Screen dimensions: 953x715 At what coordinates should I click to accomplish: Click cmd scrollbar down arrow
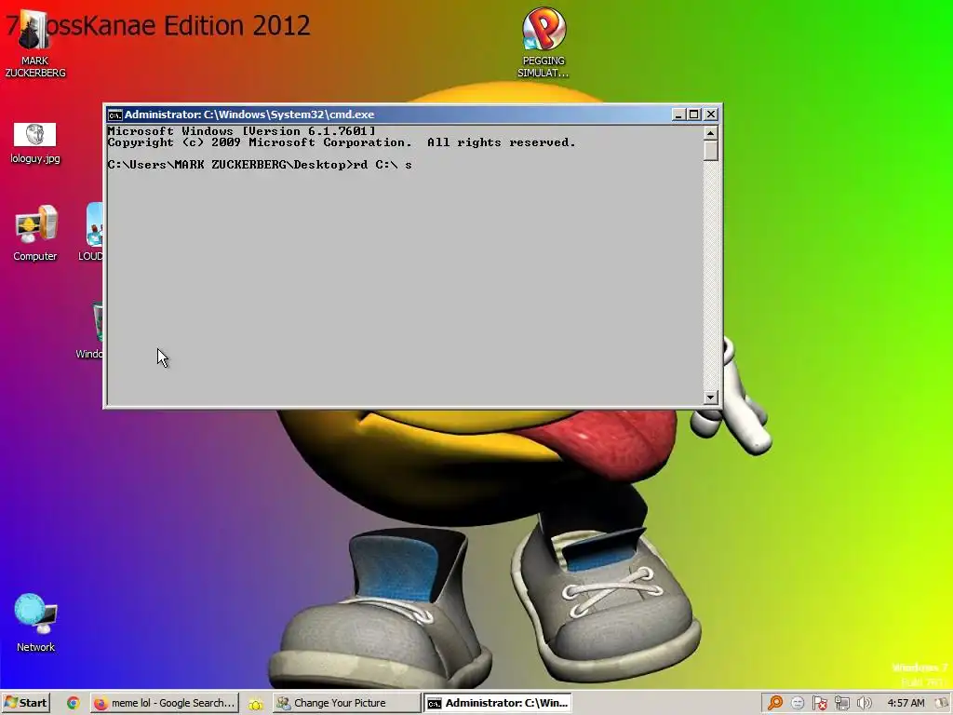[710, 397]
